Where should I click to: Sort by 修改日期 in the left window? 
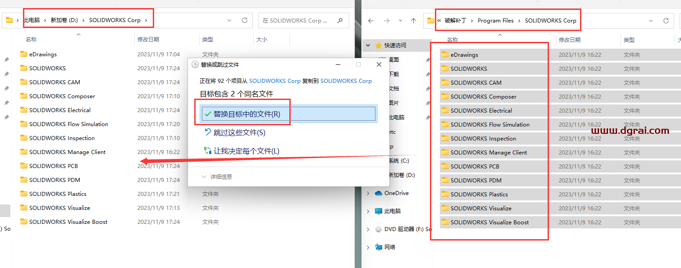(x=148, y=40)
